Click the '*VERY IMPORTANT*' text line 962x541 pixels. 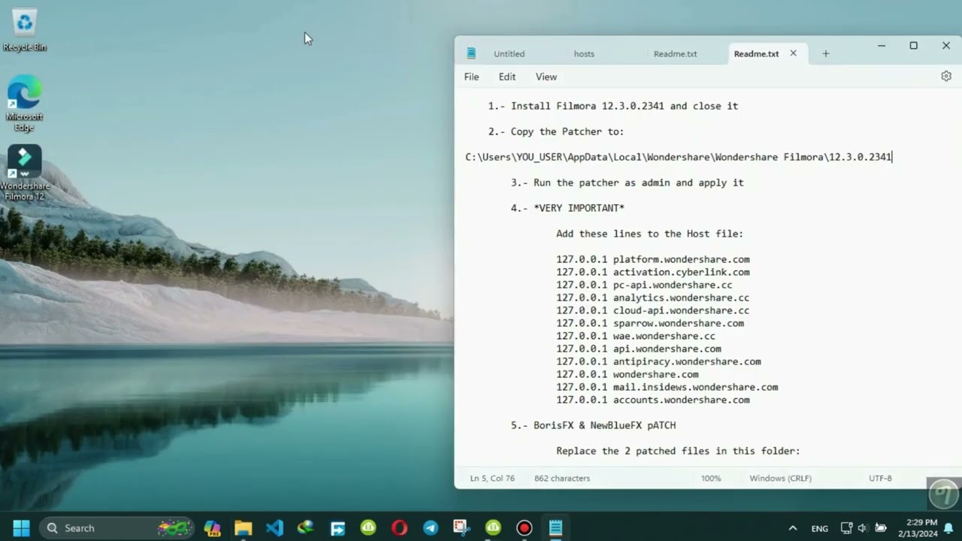coord(567,208)
